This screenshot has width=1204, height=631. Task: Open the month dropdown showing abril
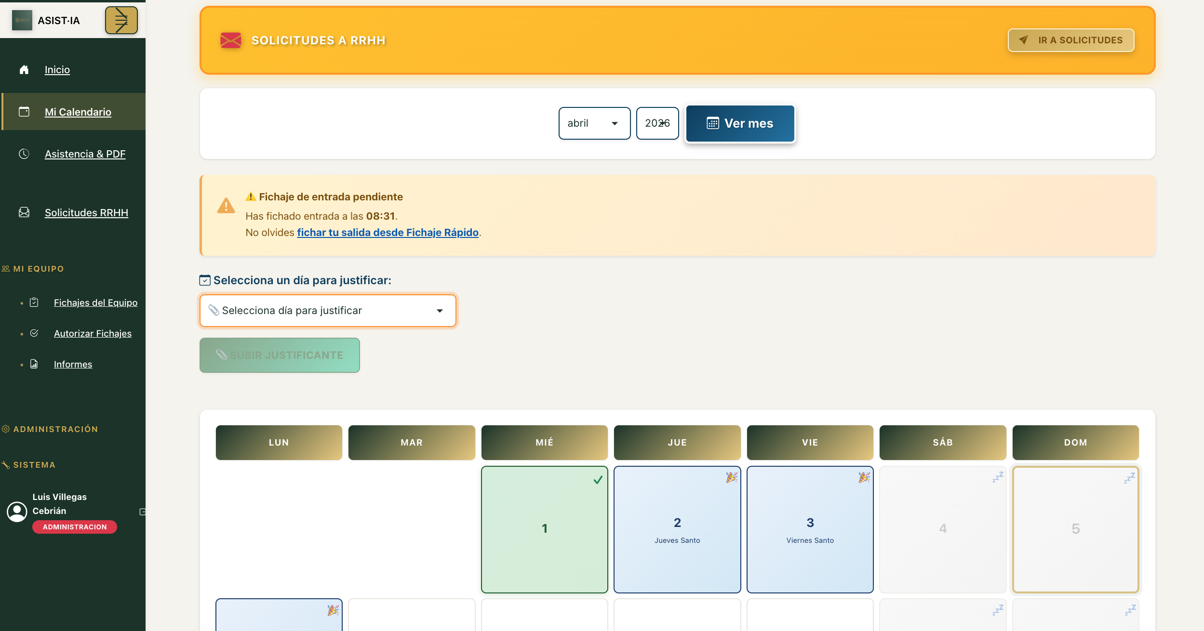pos(594,123)
